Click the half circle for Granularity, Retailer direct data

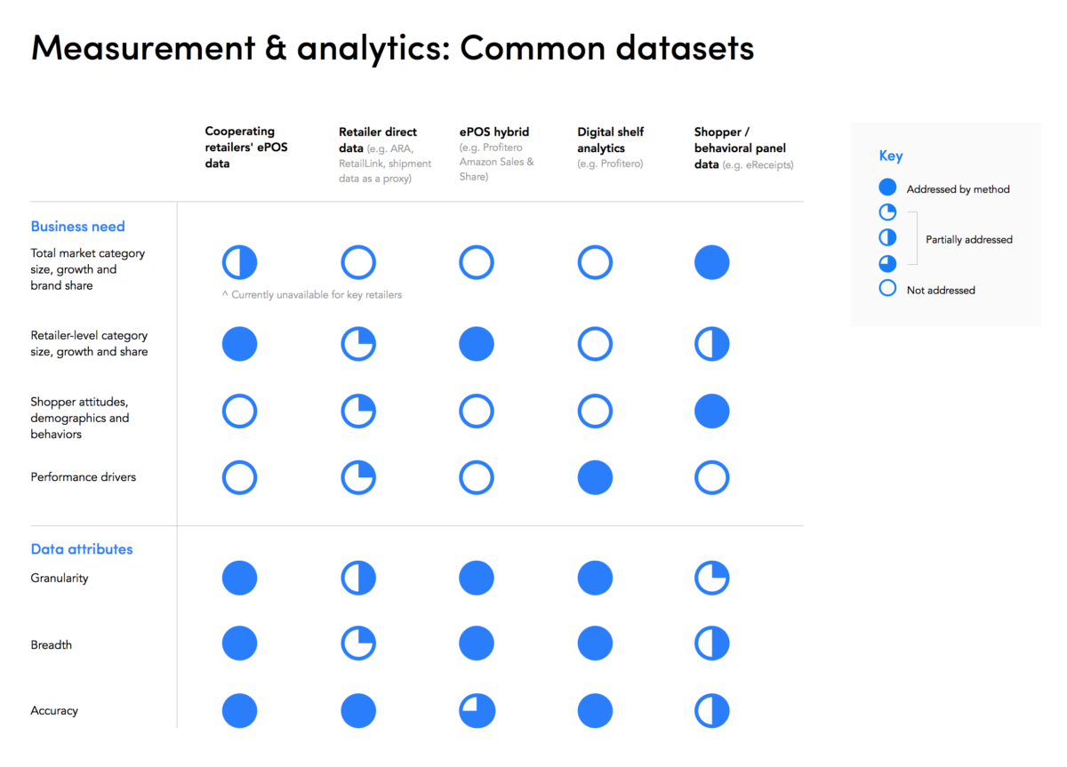358,579
